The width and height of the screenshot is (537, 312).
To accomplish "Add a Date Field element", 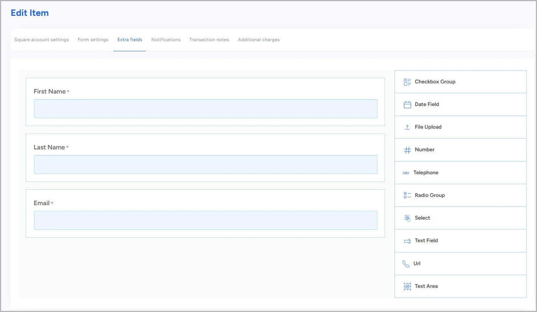I will tap(461, 105).
